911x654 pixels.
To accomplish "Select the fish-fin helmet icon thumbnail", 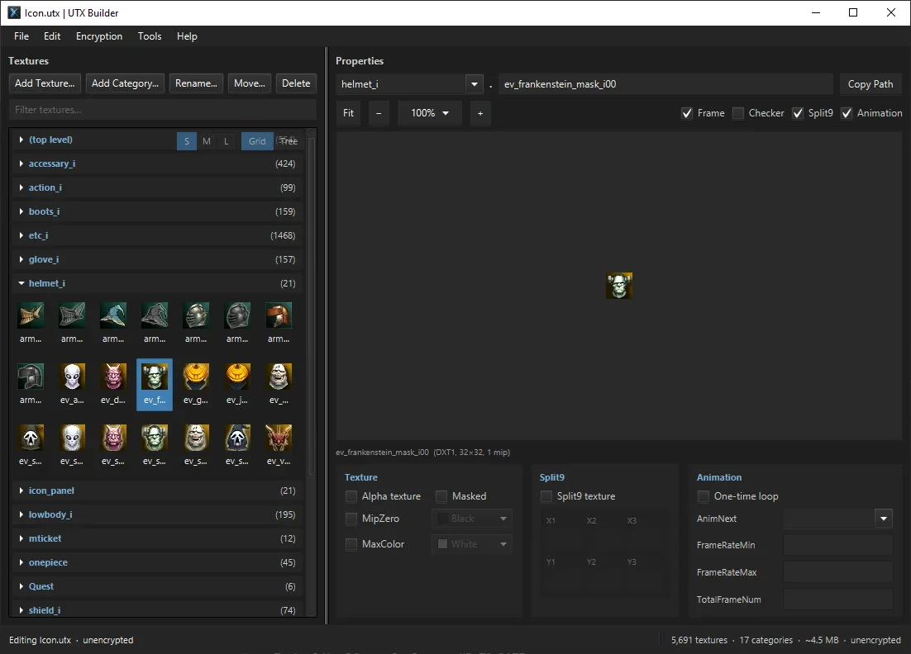I will 31,315.
